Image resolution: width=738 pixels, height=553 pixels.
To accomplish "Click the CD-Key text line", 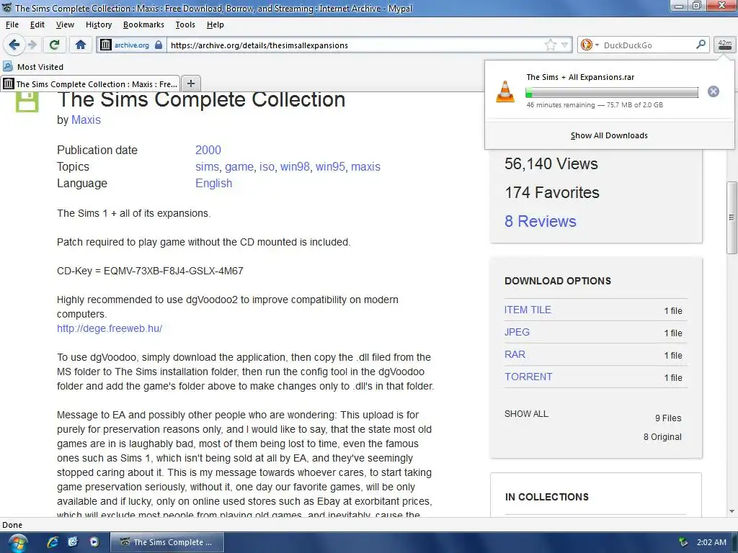I will [150, 271].
